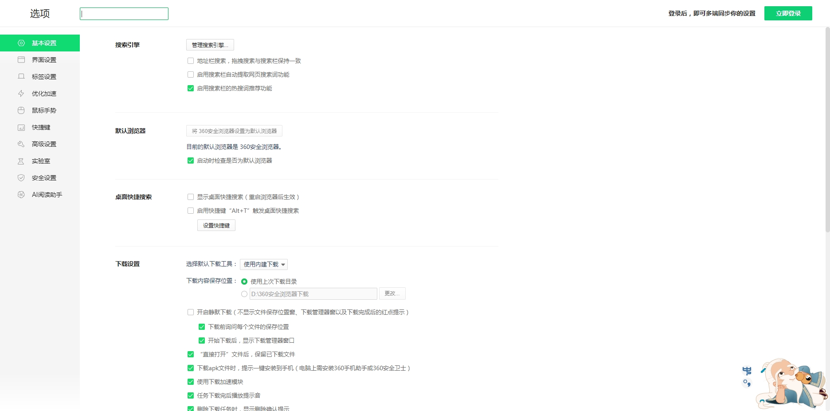Enable 地址栏搜索 consistency checkbox

pyautogui.click(x=191, y=61)
